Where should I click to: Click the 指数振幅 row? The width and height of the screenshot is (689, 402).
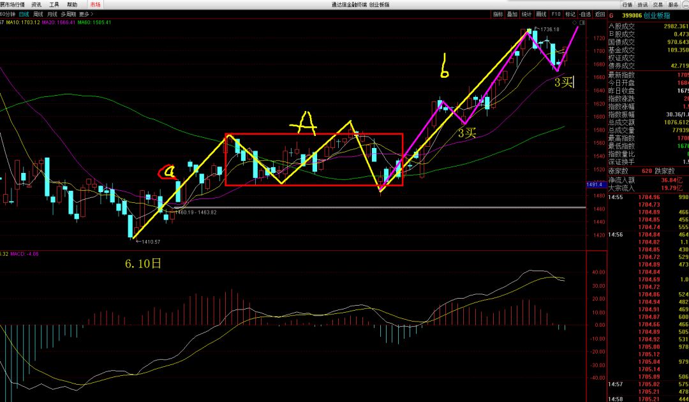click(648, 115)
